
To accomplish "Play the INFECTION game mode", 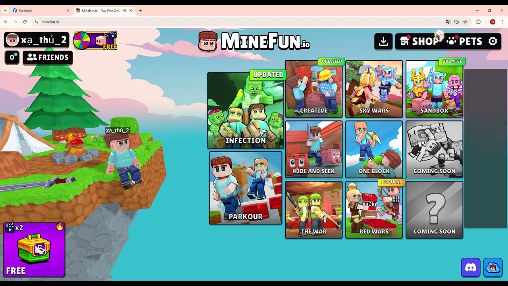I will (x=246, y=110).
